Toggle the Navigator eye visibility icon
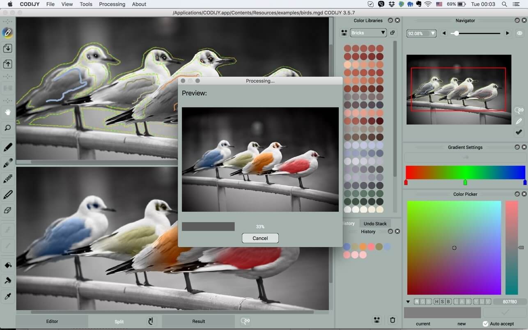The image size is (528, 330). point(520,33)
